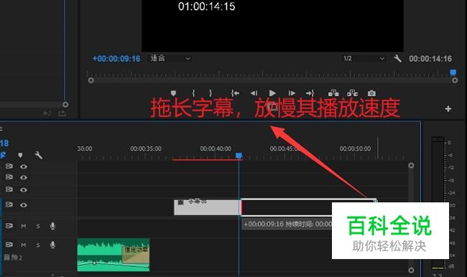
Task: Hide the track containing the 字幕 05 clip
Action: pyautogui.click(x=24, y=205)
